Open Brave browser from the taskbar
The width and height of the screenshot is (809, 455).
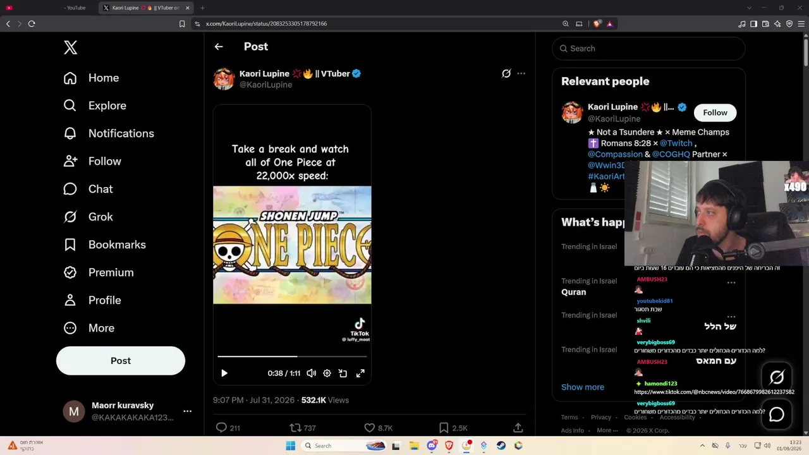click(x=449, y=446)
